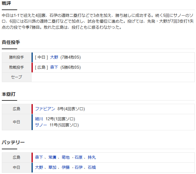Open 菊地 link in battery section
Screen dimensions: 196x174
point(66,158)
